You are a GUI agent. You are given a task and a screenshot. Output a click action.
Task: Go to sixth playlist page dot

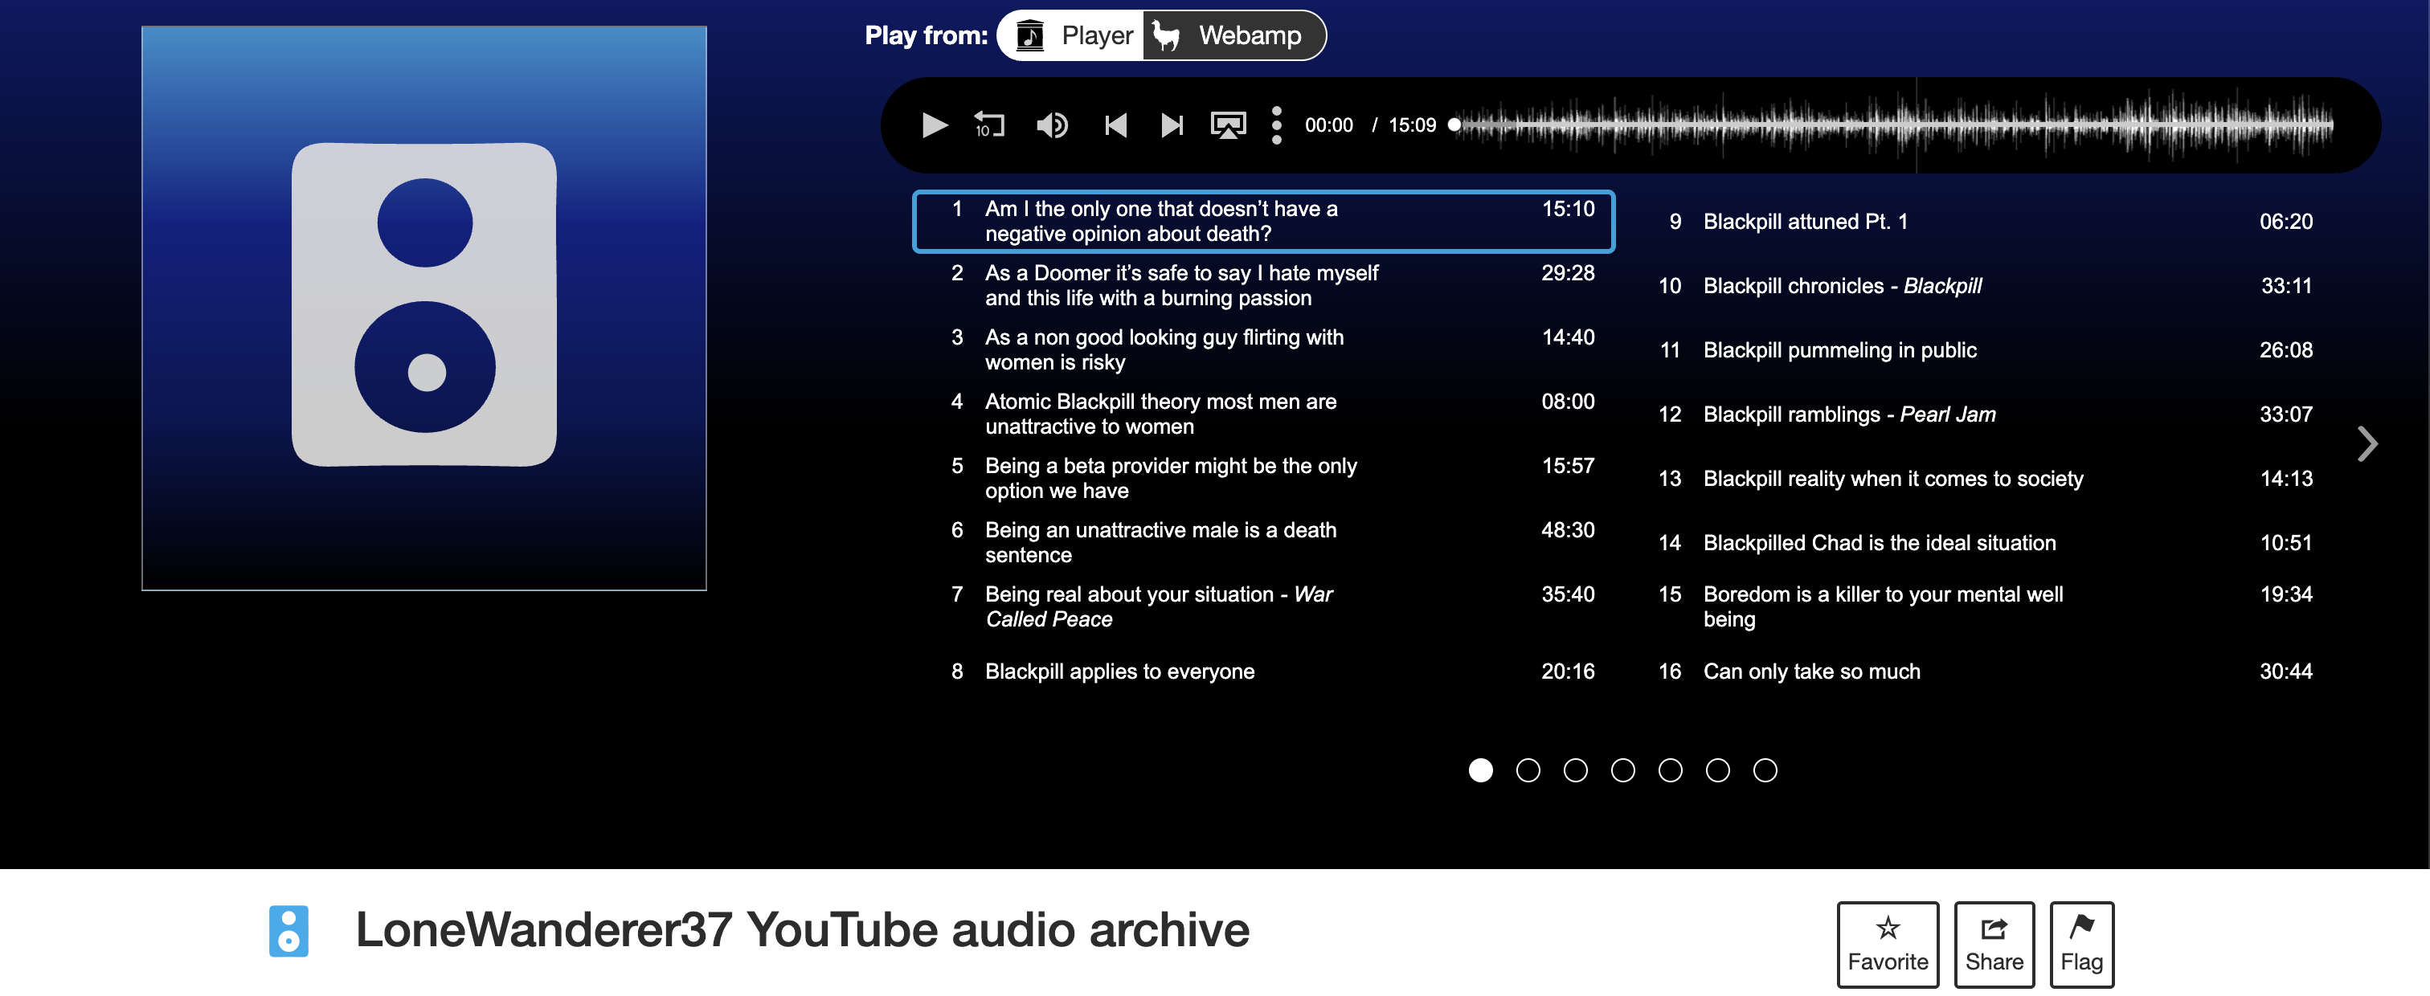(x=1718, y=770)
